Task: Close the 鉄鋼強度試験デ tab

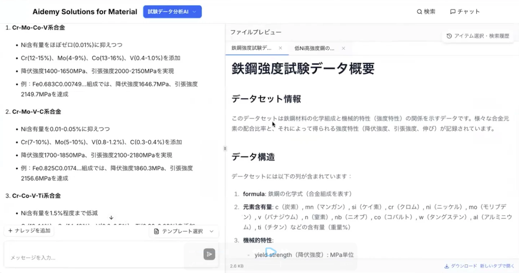Action: tap(280, 48)
